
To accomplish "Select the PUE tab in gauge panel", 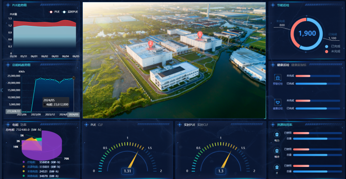I will point(93,125).
